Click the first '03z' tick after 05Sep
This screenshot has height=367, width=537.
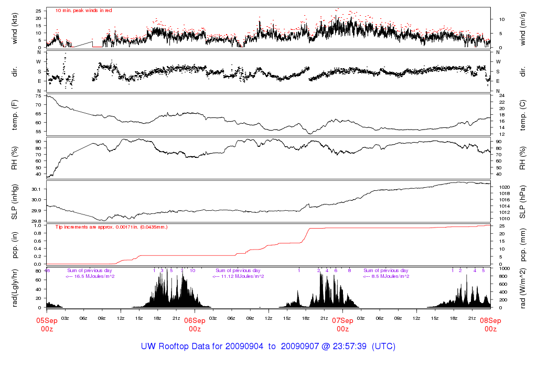point(65,318)
